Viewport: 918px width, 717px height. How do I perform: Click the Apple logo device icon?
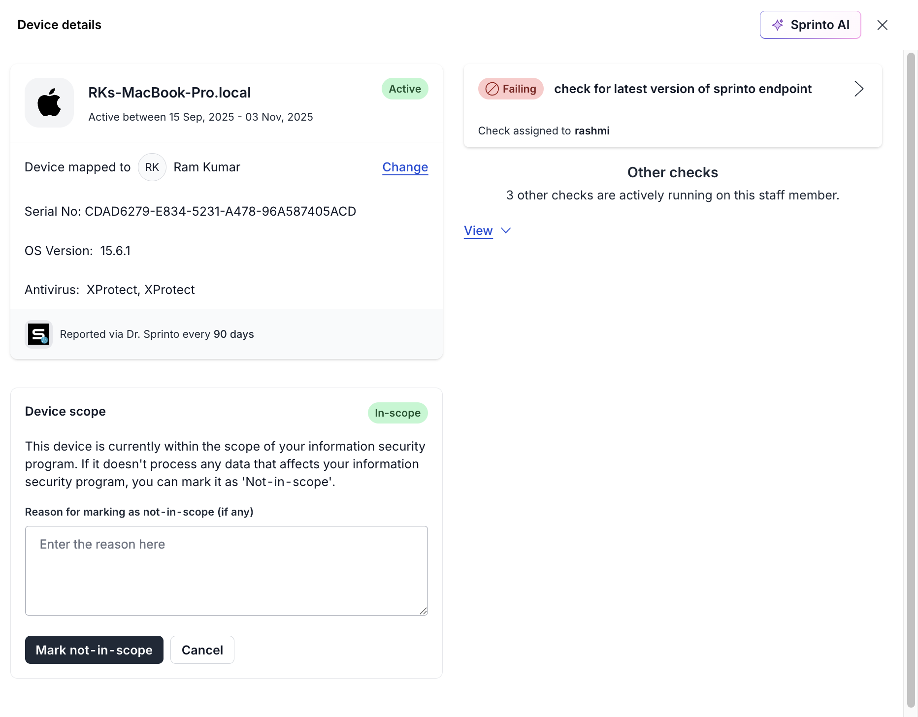49,102
